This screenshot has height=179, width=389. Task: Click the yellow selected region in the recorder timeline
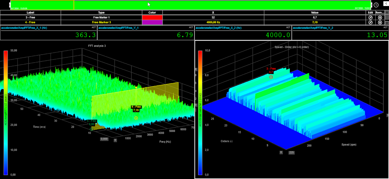42,5
